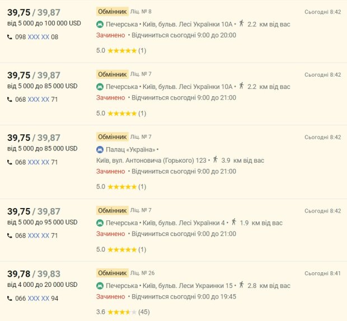Click the phone icon beside 098 number

point(10,37)
